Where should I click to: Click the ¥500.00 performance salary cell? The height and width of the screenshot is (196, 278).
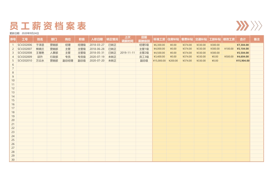229,57
